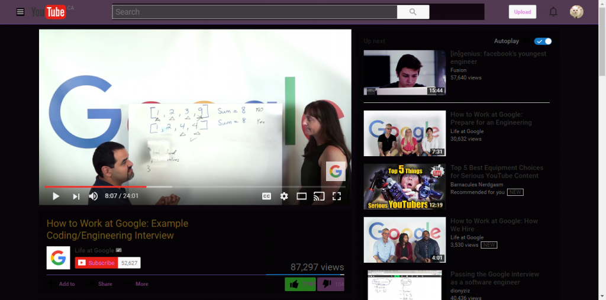Like the video with thumbs up
This screenshot has width=606, height=300.
pos(300,284)
